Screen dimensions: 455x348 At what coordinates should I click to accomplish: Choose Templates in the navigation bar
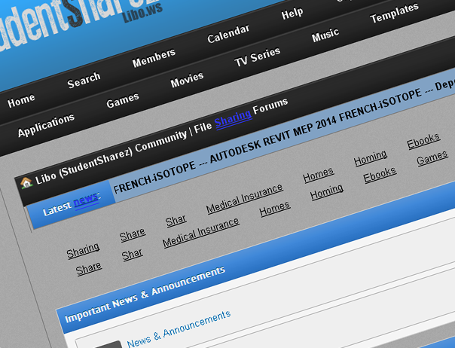click(x=394, y=13)
